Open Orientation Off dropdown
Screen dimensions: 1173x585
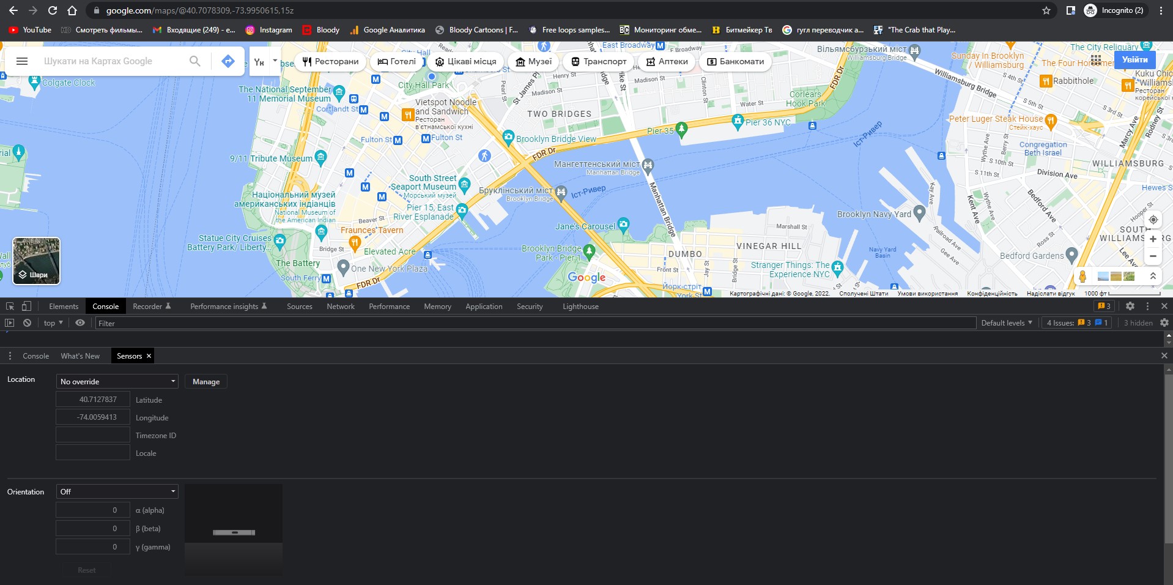click(x=117, y=491)
